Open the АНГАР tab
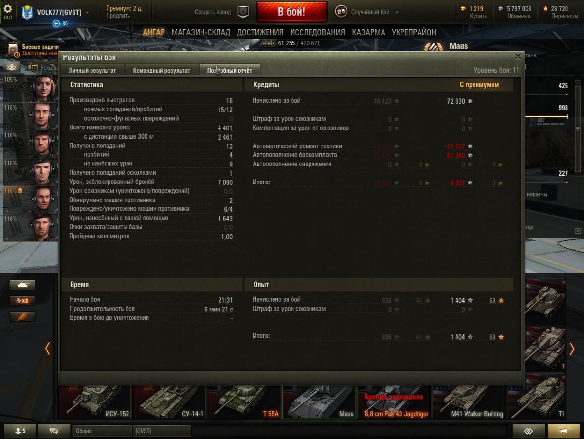The height and width of the screenshot is (439, 584). coord(154,32)
